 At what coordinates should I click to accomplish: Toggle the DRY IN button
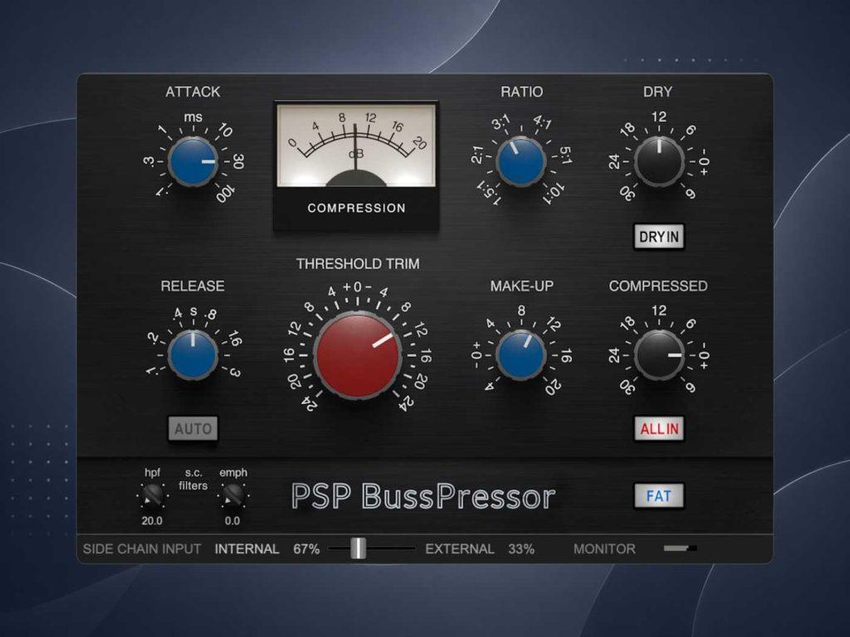tap(658, 236)
